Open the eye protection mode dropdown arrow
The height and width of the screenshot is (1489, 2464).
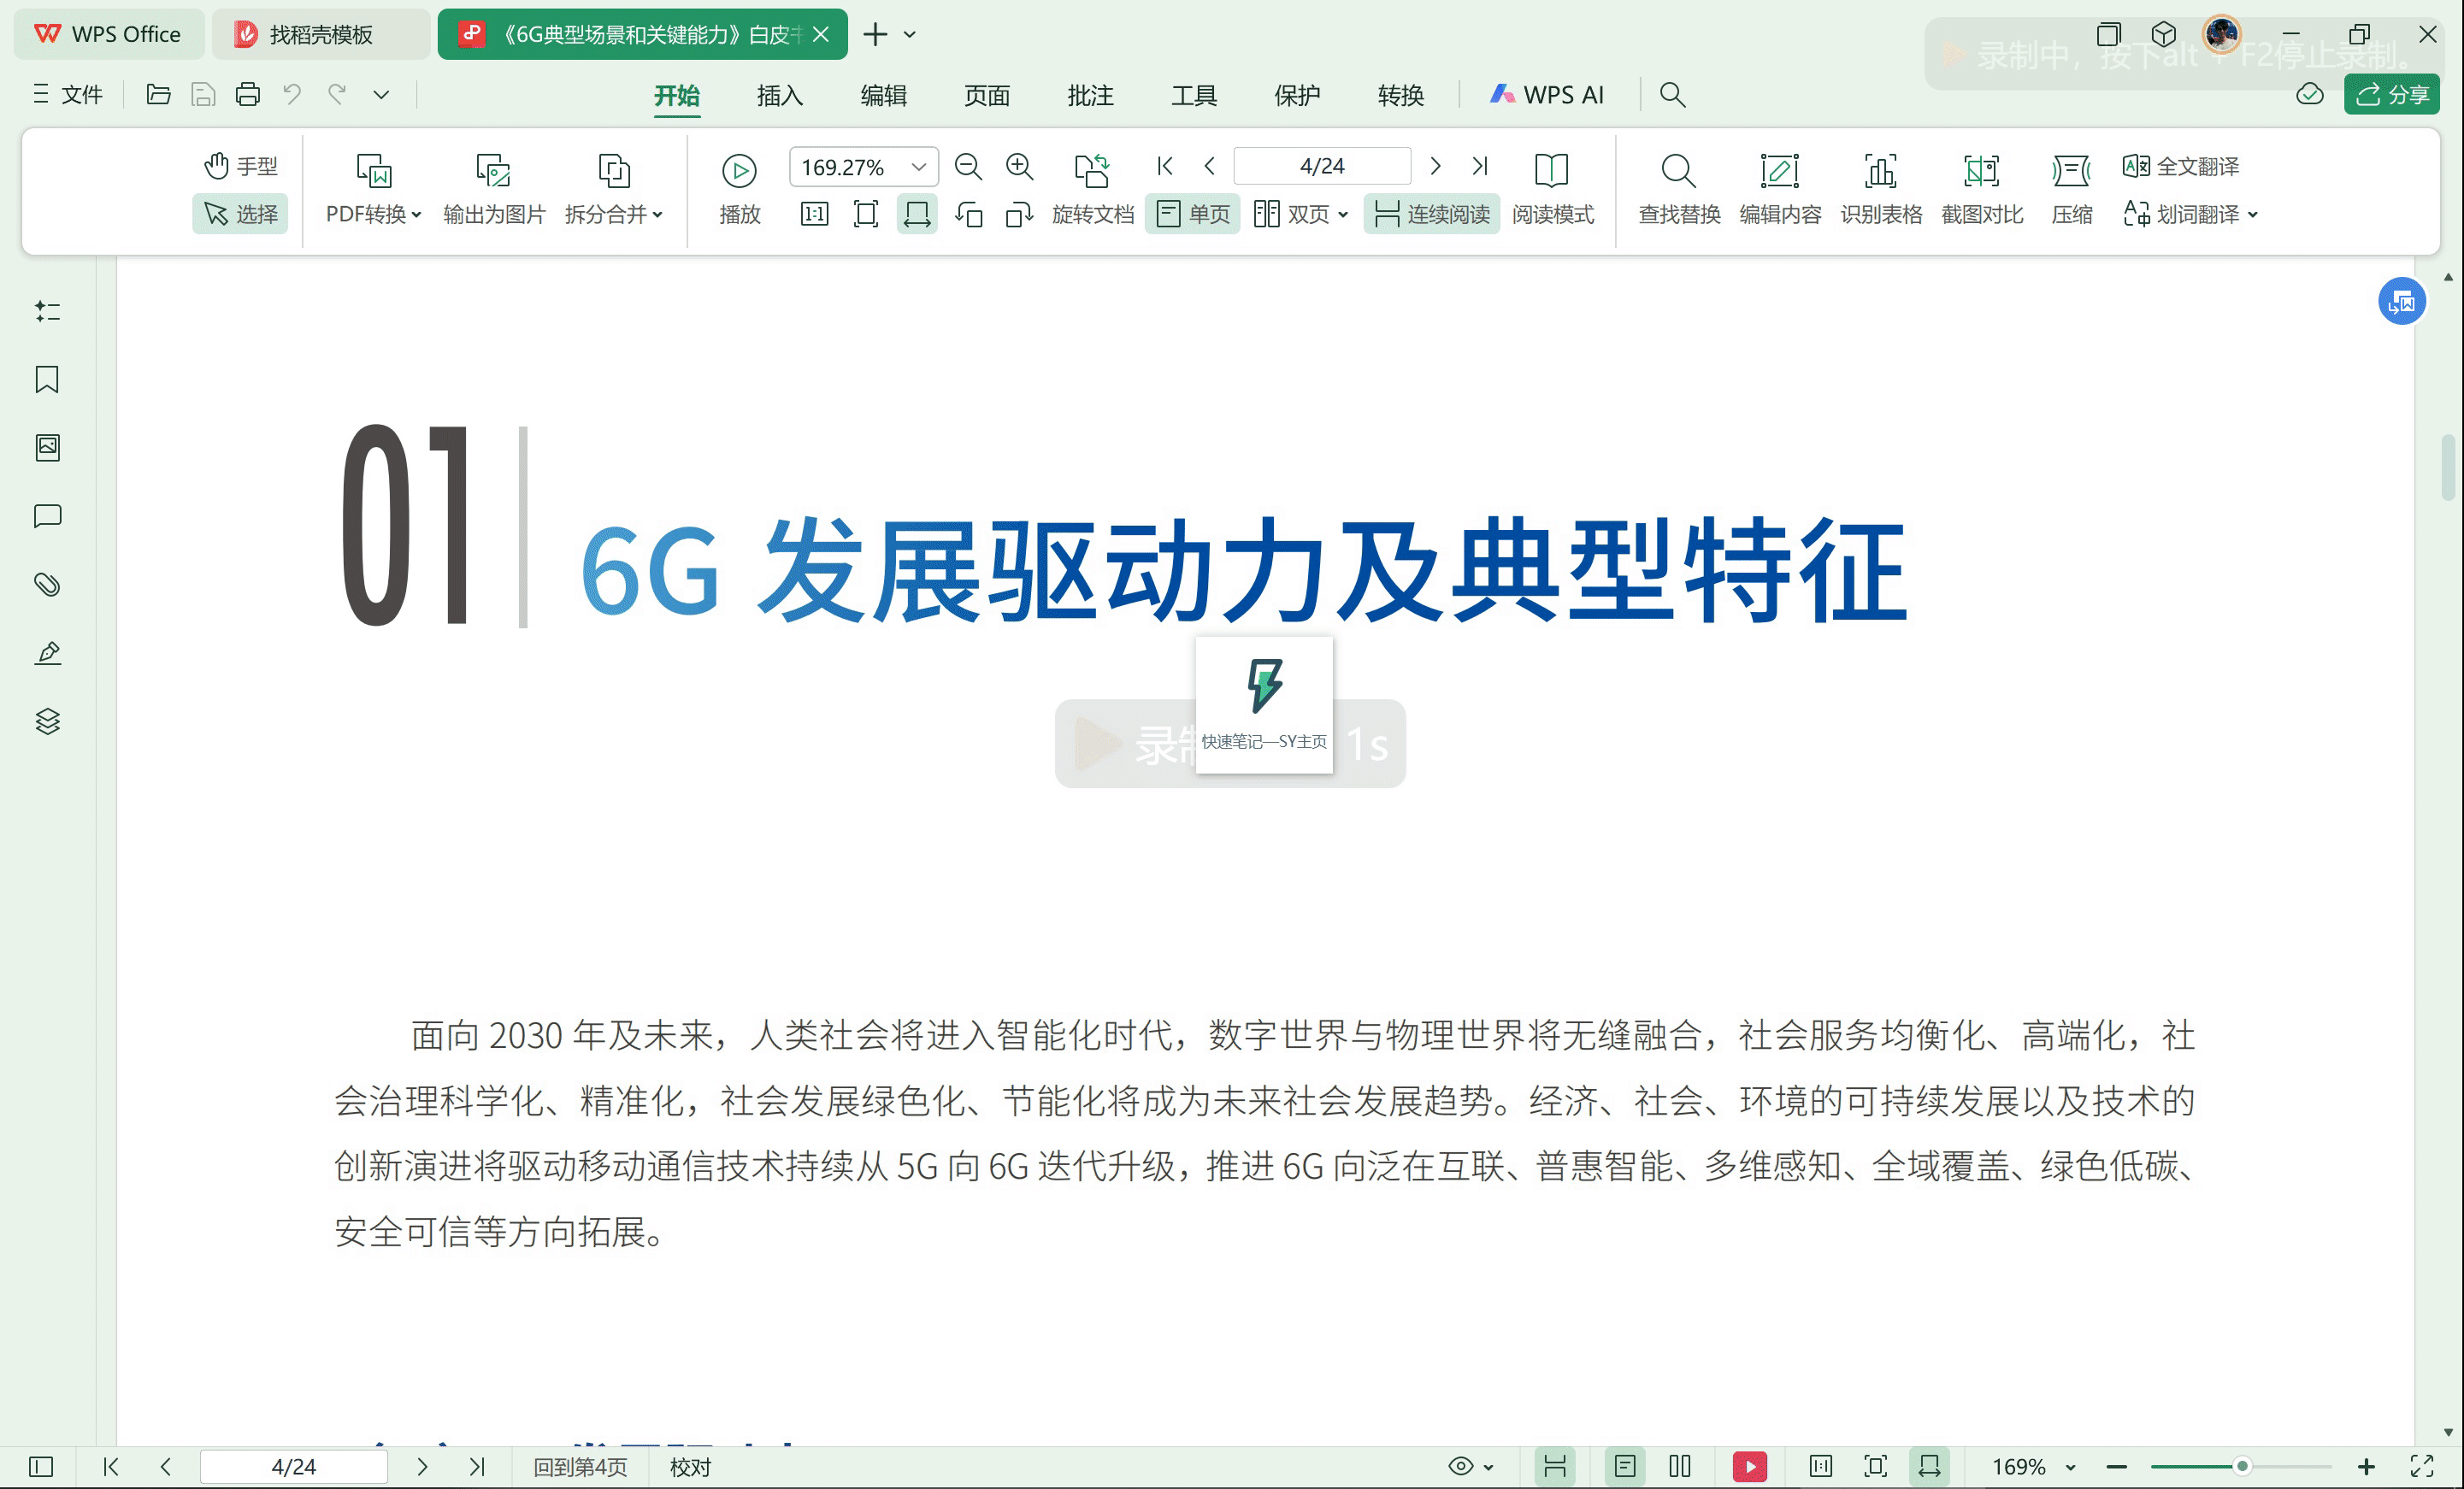coord(1489,1467)
